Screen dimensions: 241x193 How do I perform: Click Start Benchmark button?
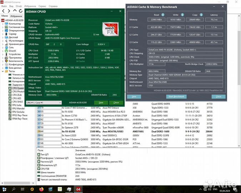[176, 96]
